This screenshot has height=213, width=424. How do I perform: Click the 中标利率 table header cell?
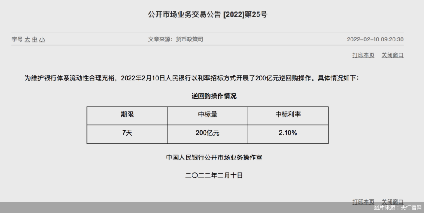pos(288,116)
